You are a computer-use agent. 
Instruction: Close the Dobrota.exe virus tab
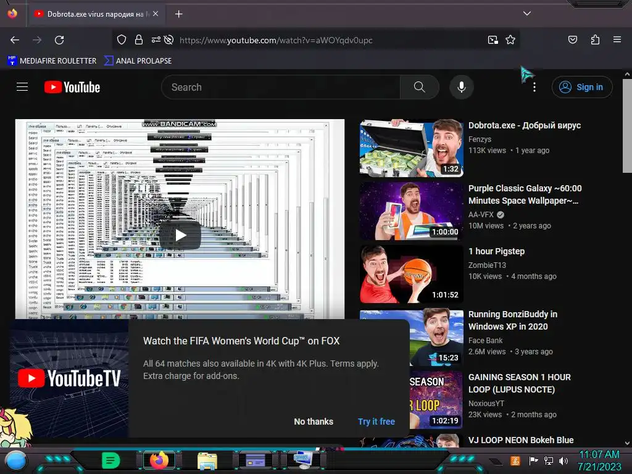click(156, 14)
